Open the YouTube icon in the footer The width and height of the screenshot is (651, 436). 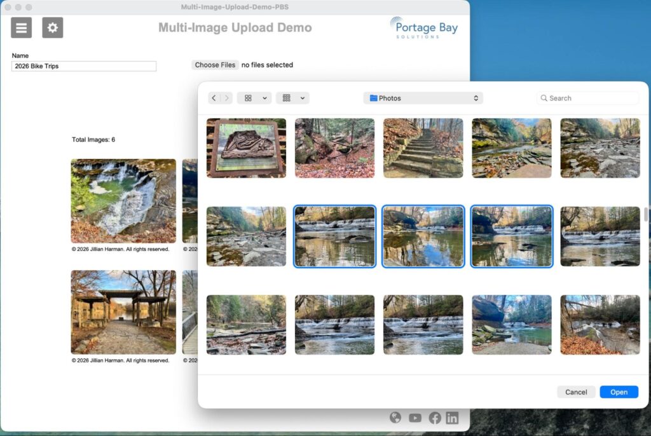pyautogui.click(x=415, y=418)
